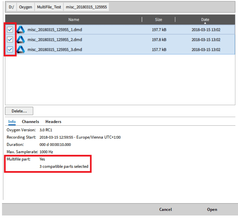Go to the Oxygen folder breadcrumb
The height and width of the screenshot is (219, 238).
point(26,7)
